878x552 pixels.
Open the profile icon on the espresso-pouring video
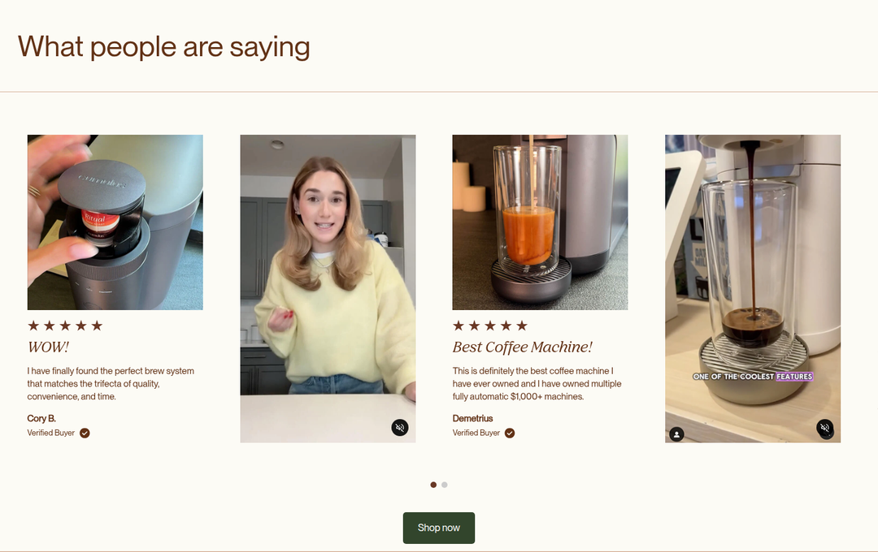pyautogui.click(x=676, y=434)
